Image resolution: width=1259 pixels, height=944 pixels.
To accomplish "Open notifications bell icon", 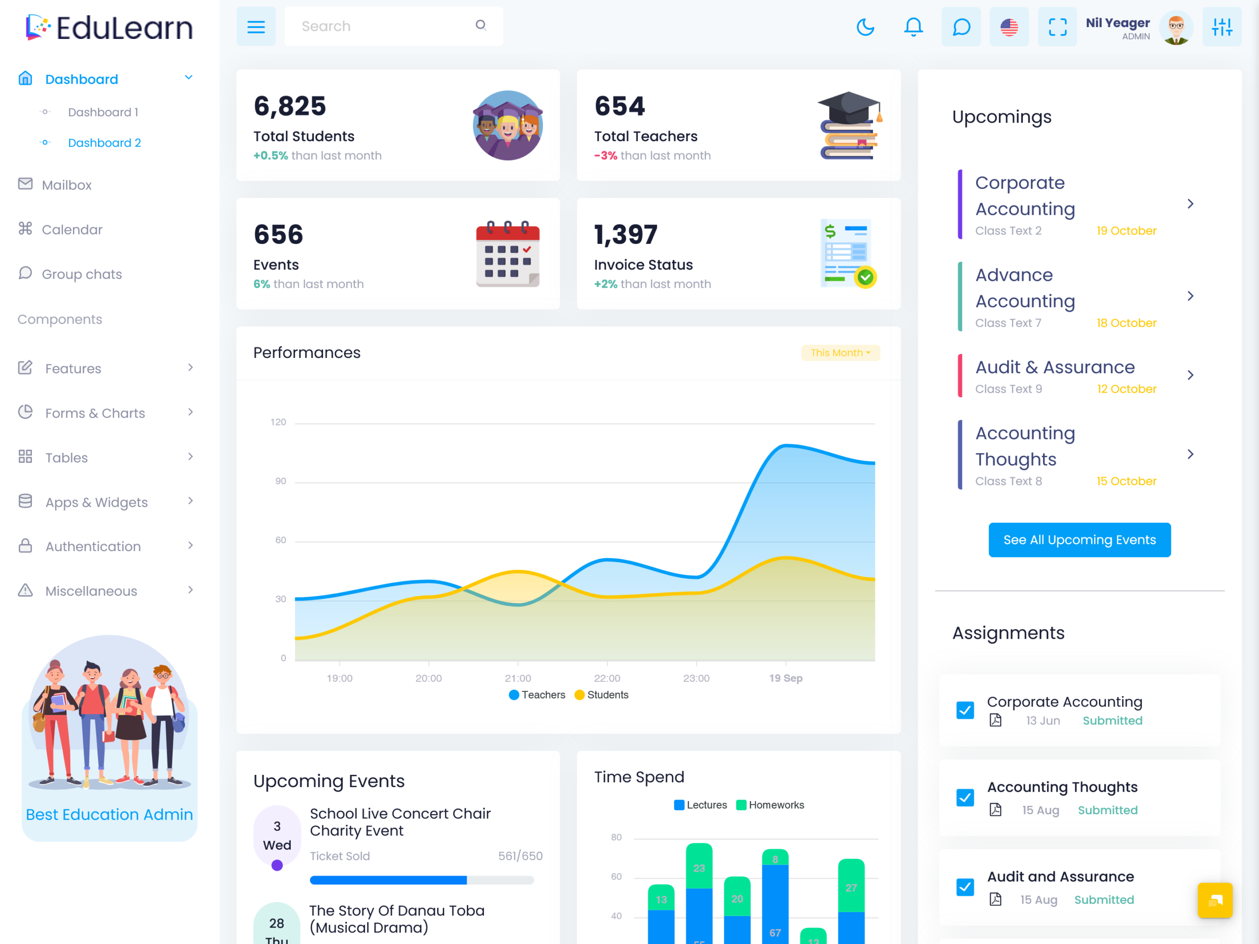I will pyautogui.click(x=914, y=27).
